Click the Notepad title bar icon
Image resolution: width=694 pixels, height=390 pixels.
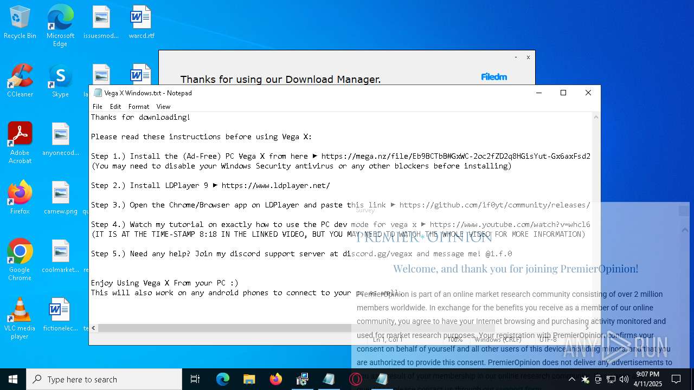(98, 93)
